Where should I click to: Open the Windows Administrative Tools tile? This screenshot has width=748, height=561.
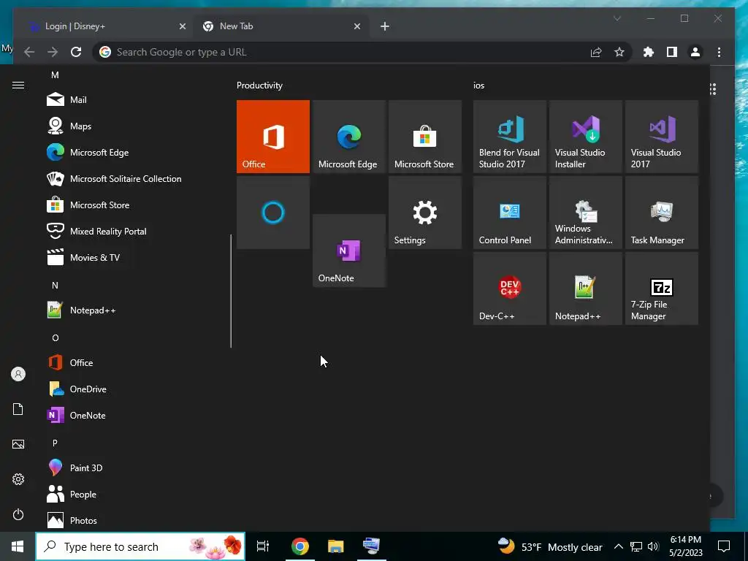coord(586,213)
